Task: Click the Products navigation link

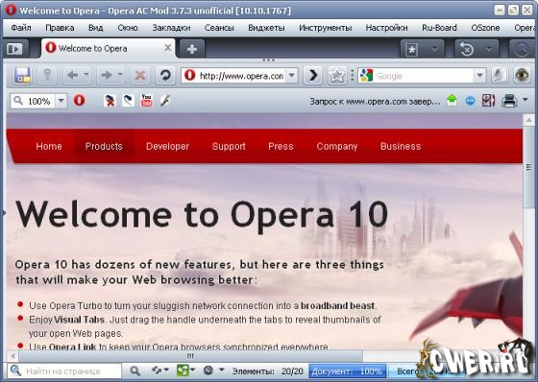Action: point(104,147)
